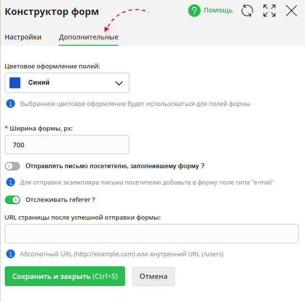Click info icon beside color scheme hint
305x302 pixels.
10,104
